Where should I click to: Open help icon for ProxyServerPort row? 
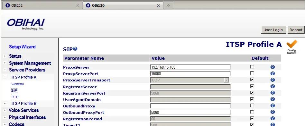tap(273, 73)
